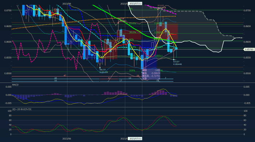Click the 2023/07/11 crosshair date label above the chart
The height and width of the screenshot is (142, 255).
coord(135,4)
